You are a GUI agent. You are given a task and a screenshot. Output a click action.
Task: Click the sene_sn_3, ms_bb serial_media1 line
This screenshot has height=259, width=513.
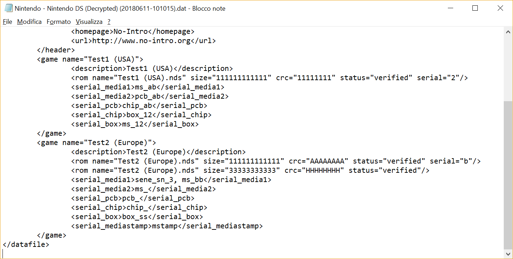click(x=171, y=180)
